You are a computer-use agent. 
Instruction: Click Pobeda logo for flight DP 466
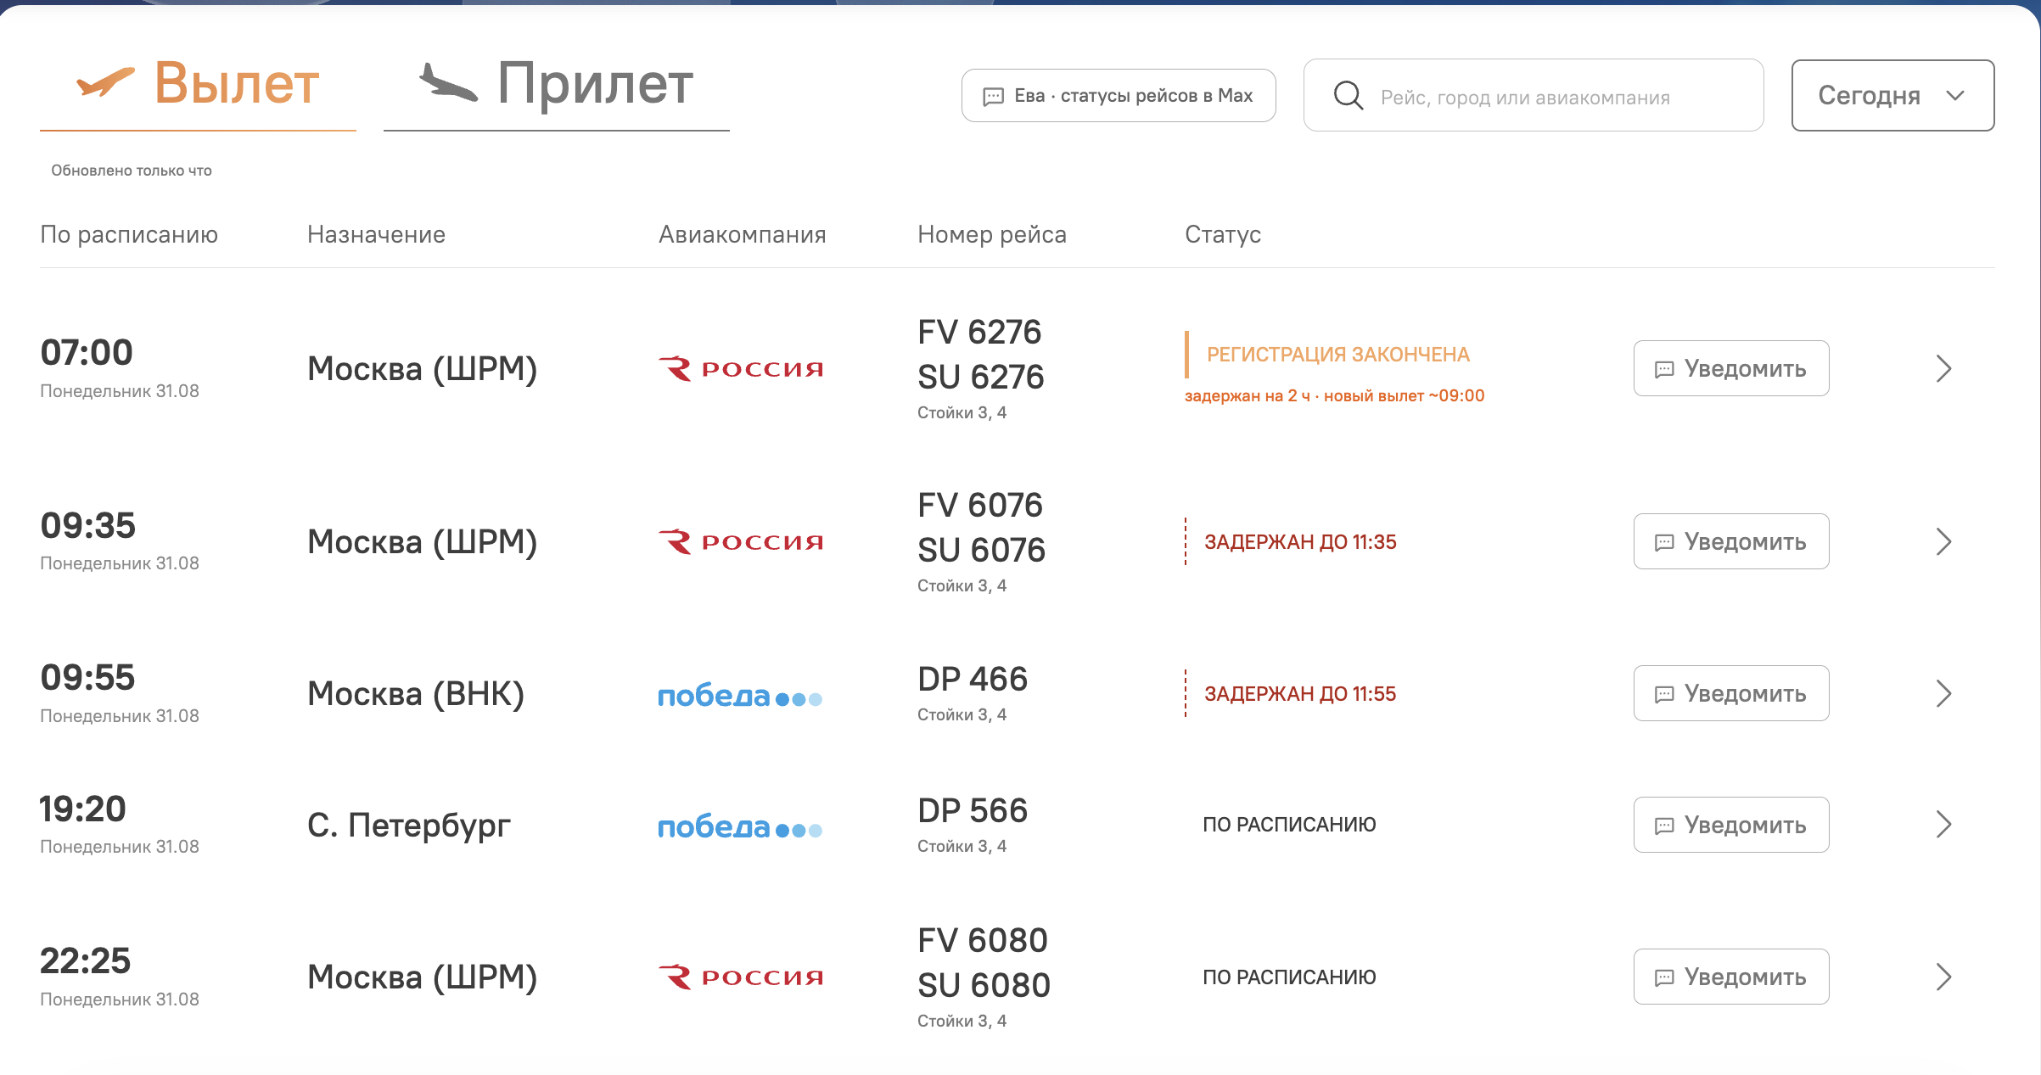click(x=740, y=696)
